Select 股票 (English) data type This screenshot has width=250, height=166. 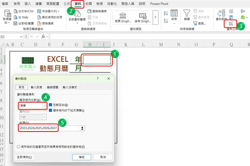(x=123, y=18)
